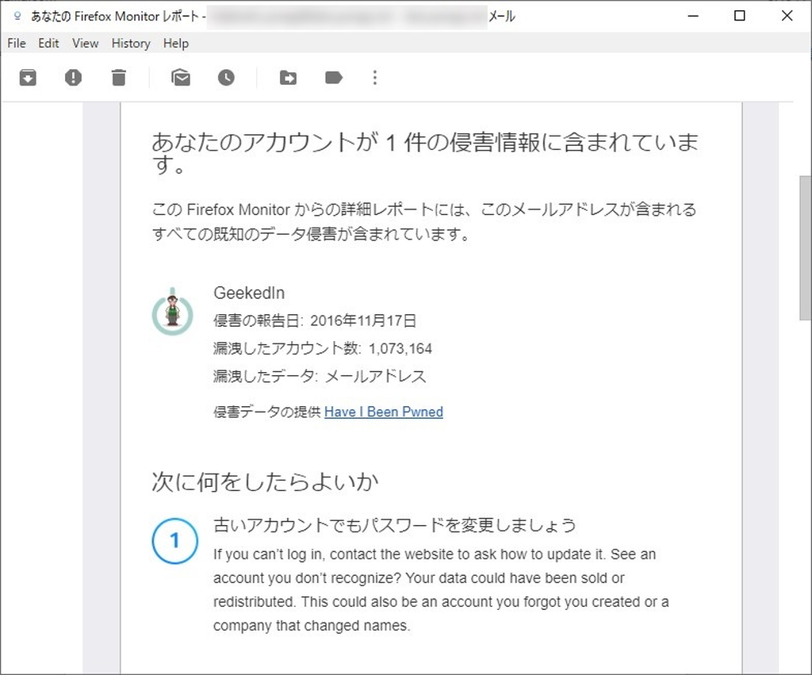812x675 pixels.
Task: Archive the email using the archive icon
Action: (27, 77)
